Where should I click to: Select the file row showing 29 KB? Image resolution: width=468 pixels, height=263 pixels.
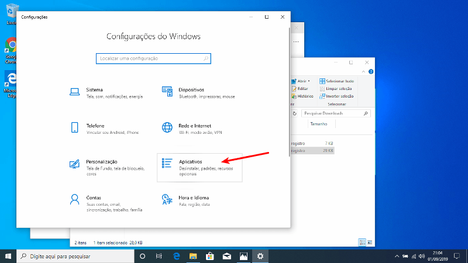(x=312, y=151)
